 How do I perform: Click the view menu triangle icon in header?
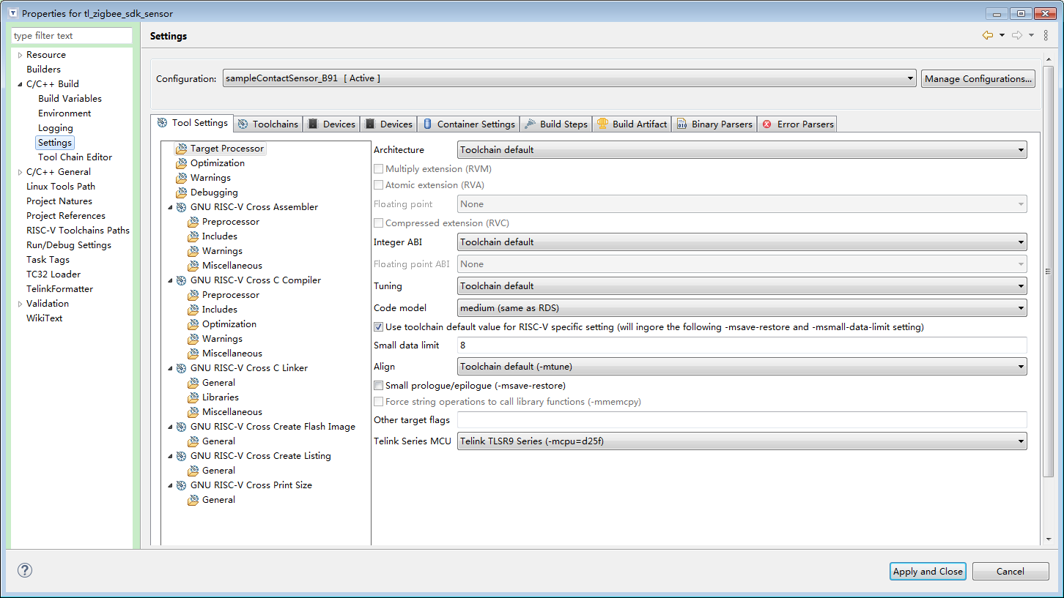click(1046, 35)
